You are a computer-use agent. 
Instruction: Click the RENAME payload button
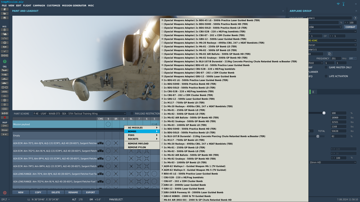click(x=73, y=192)
